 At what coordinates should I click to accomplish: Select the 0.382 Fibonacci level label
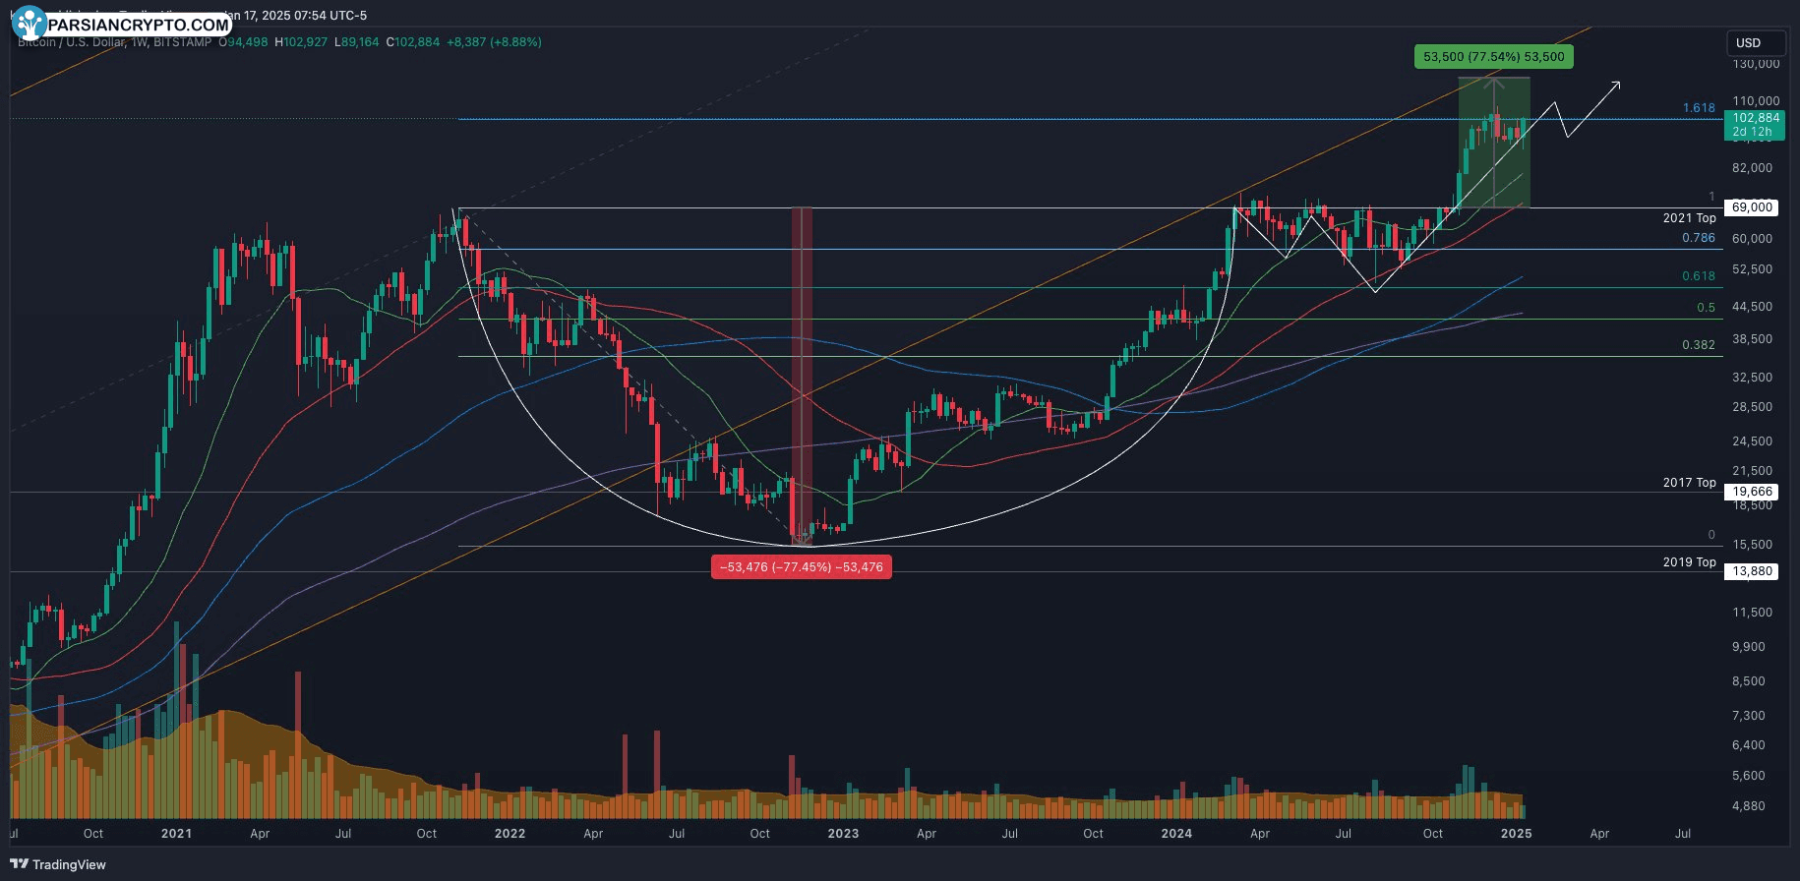(x=1699, y=345)
